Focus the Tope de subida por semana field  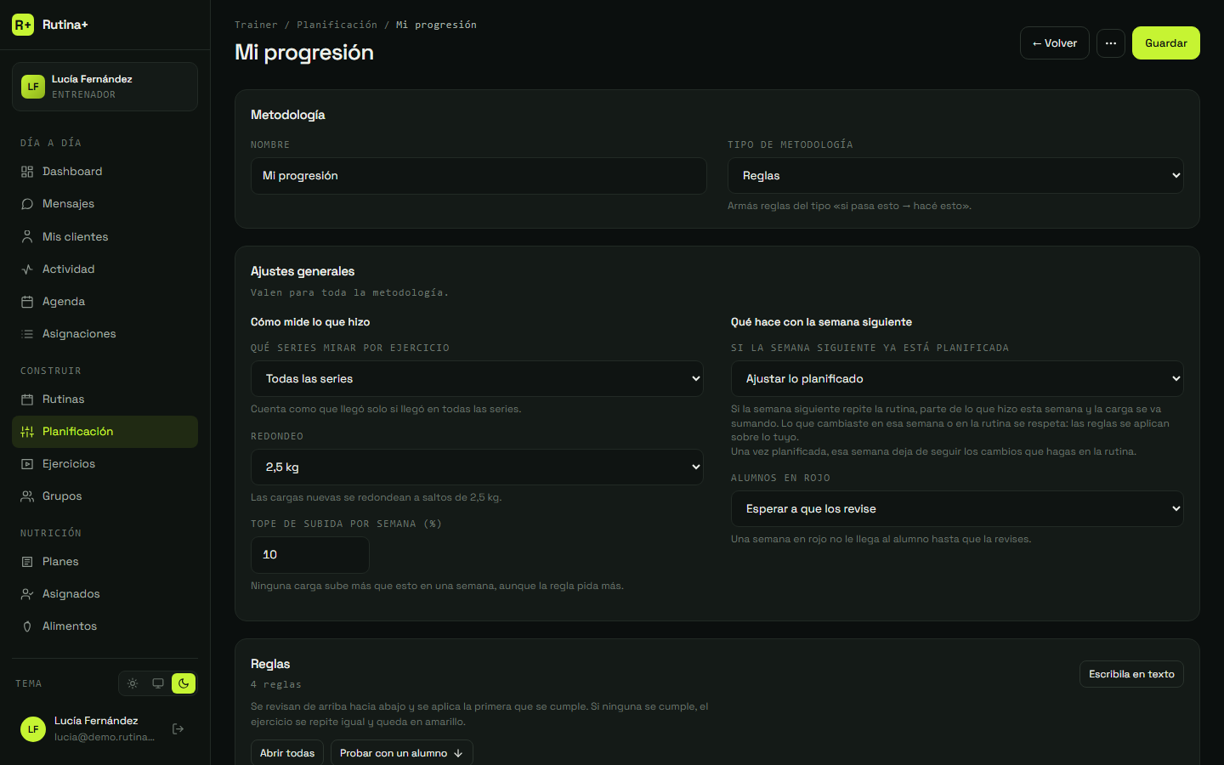310,555
